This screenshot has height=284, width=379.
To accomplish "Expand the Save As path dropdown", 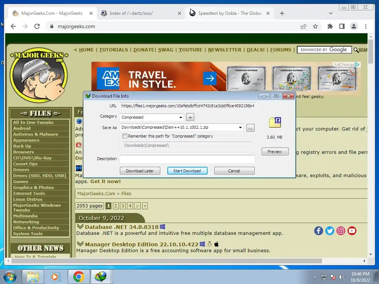I will click(240, 127).
